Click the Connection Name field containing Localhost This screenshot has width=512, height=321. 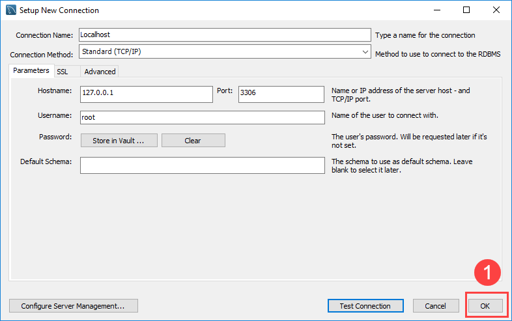point(224,35)
